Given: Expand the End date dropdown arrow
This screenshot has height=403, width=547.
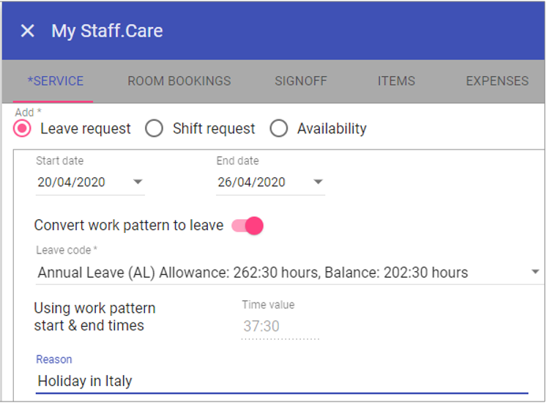Looking at the screenshot, I should pyautogui.click(x=318, y=182).
